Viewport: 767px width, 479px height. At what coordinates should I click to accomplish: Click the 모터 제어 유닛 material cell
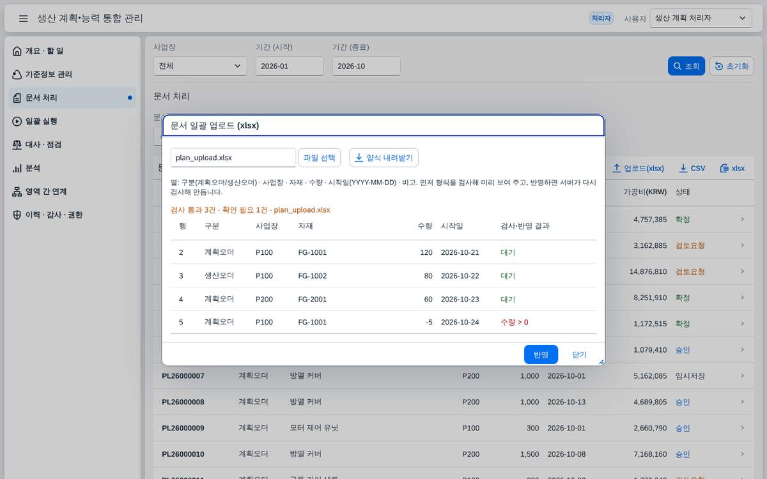point(314,428)
